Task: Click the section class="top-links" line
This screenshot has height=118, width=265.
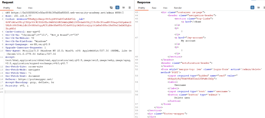Action: (194, 19)
